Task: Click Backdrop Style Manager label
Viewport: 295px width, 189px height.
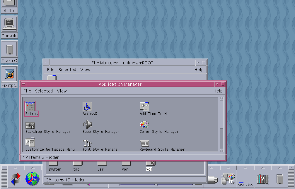Action: coord(48,132)
